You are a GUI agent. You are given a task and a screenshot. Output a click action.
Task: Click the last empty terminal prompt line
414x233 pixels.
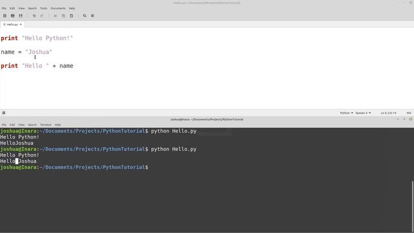tap(74, 167)
